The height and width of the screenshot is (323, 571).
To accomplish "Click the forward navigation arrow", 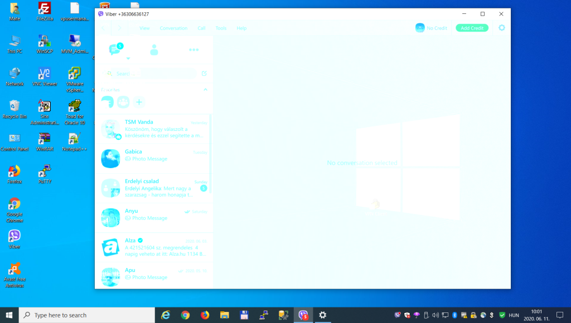I will coord(119,28).
